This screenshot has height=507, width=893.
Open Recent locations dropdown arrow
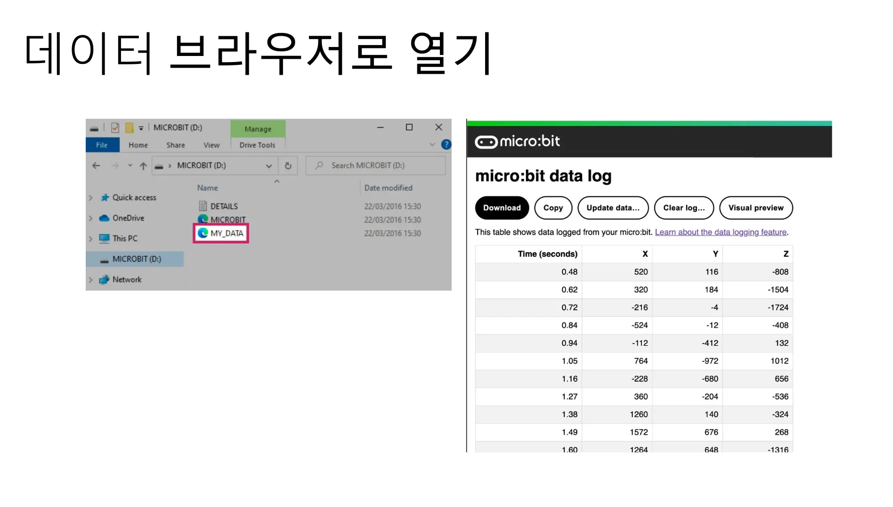[130, 166]
